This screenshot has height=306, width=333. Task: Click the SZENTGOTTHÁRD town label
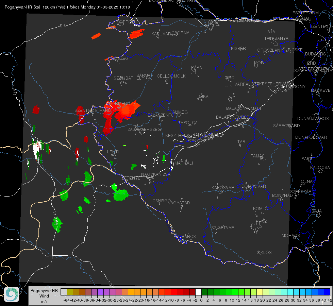[93, 111]
